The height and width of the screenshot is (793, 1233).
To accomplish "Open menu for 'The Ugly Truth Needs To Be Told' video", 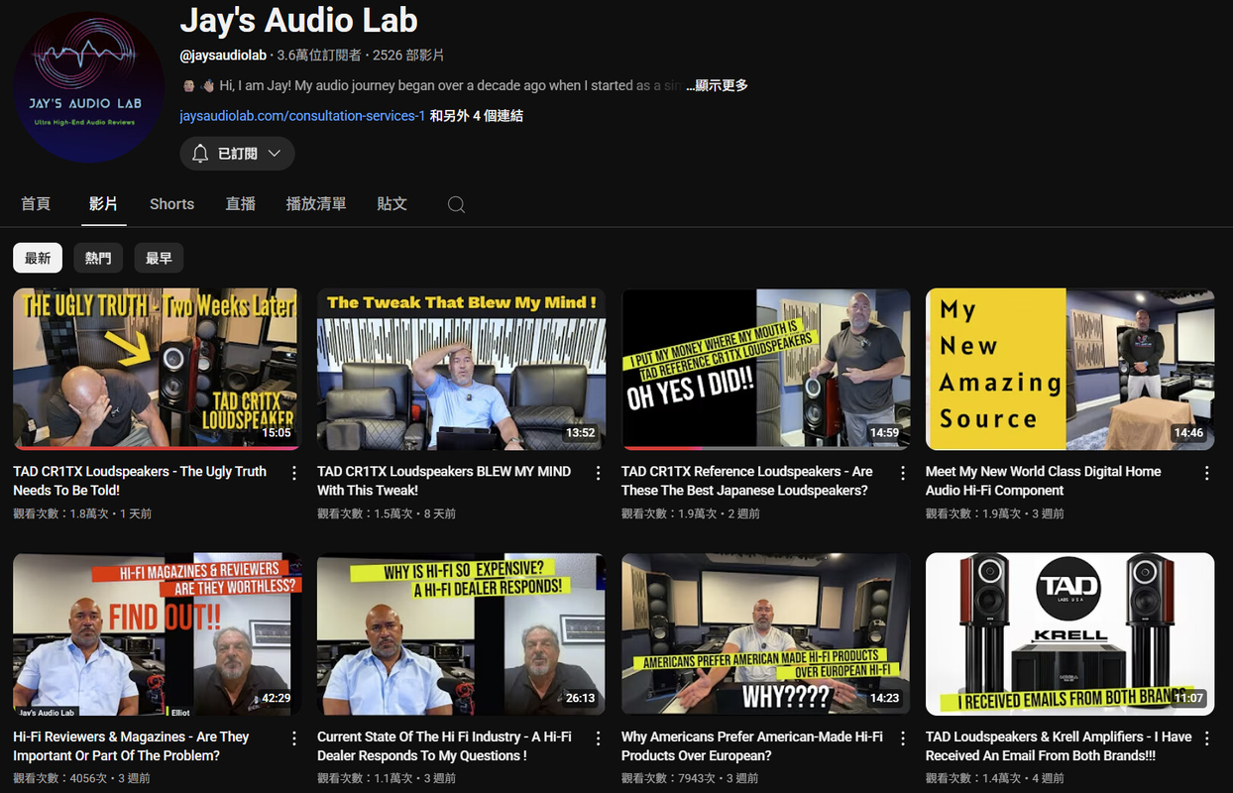I will point(294,474).
